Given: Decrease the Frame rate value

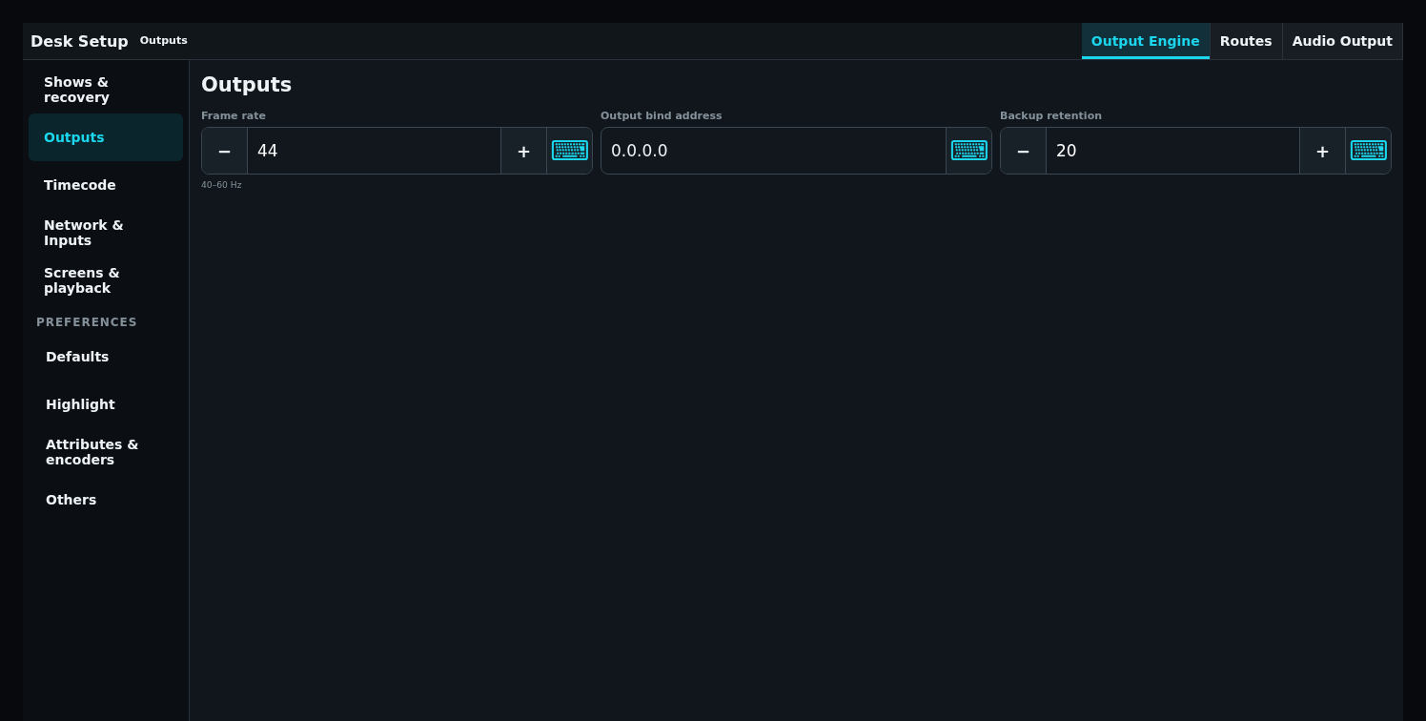Looking at the screenshot, I should coord(225,151).
